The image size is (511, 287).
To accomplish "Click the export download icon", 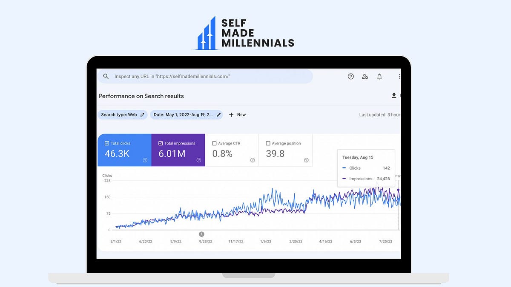I will point(394,96).
